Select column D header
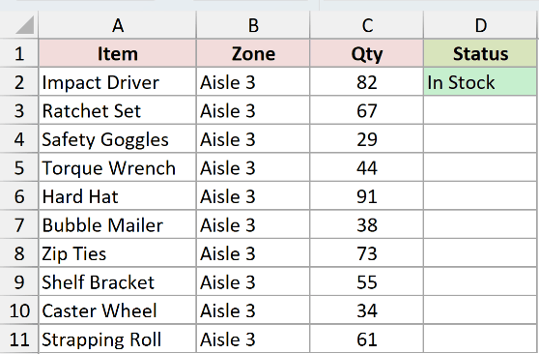Viewport: 539px width, 354px height. pyautogui.click(x=480, y=25)
